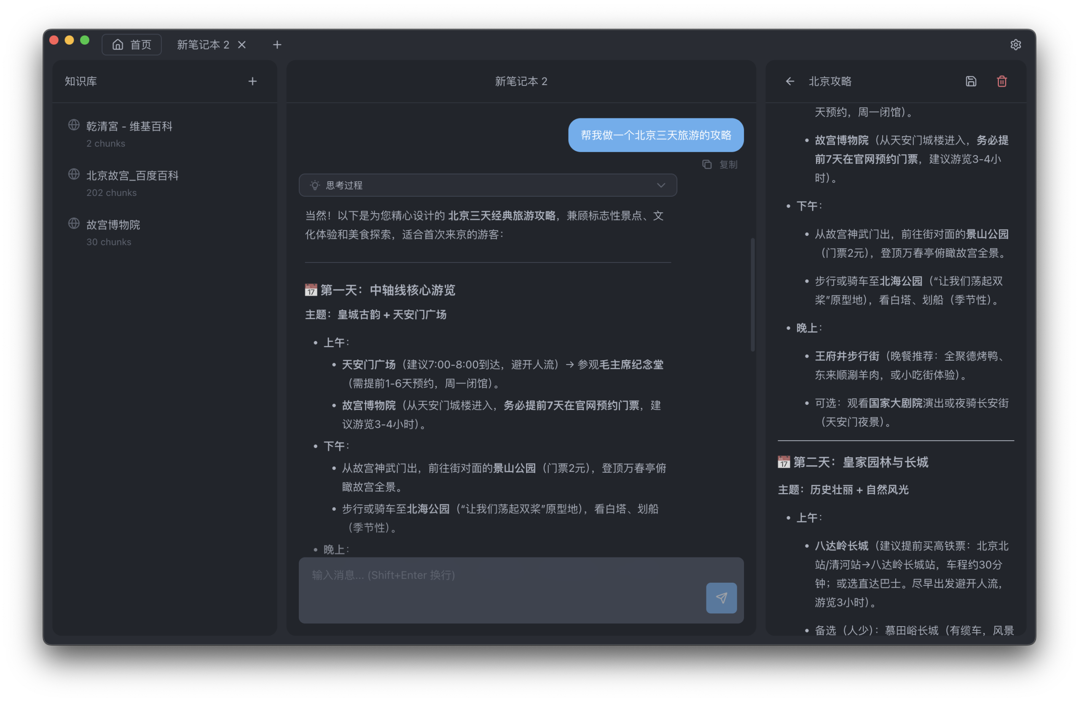
Task: Copy the AI reply using the copy icon
Action: [707, 164]
